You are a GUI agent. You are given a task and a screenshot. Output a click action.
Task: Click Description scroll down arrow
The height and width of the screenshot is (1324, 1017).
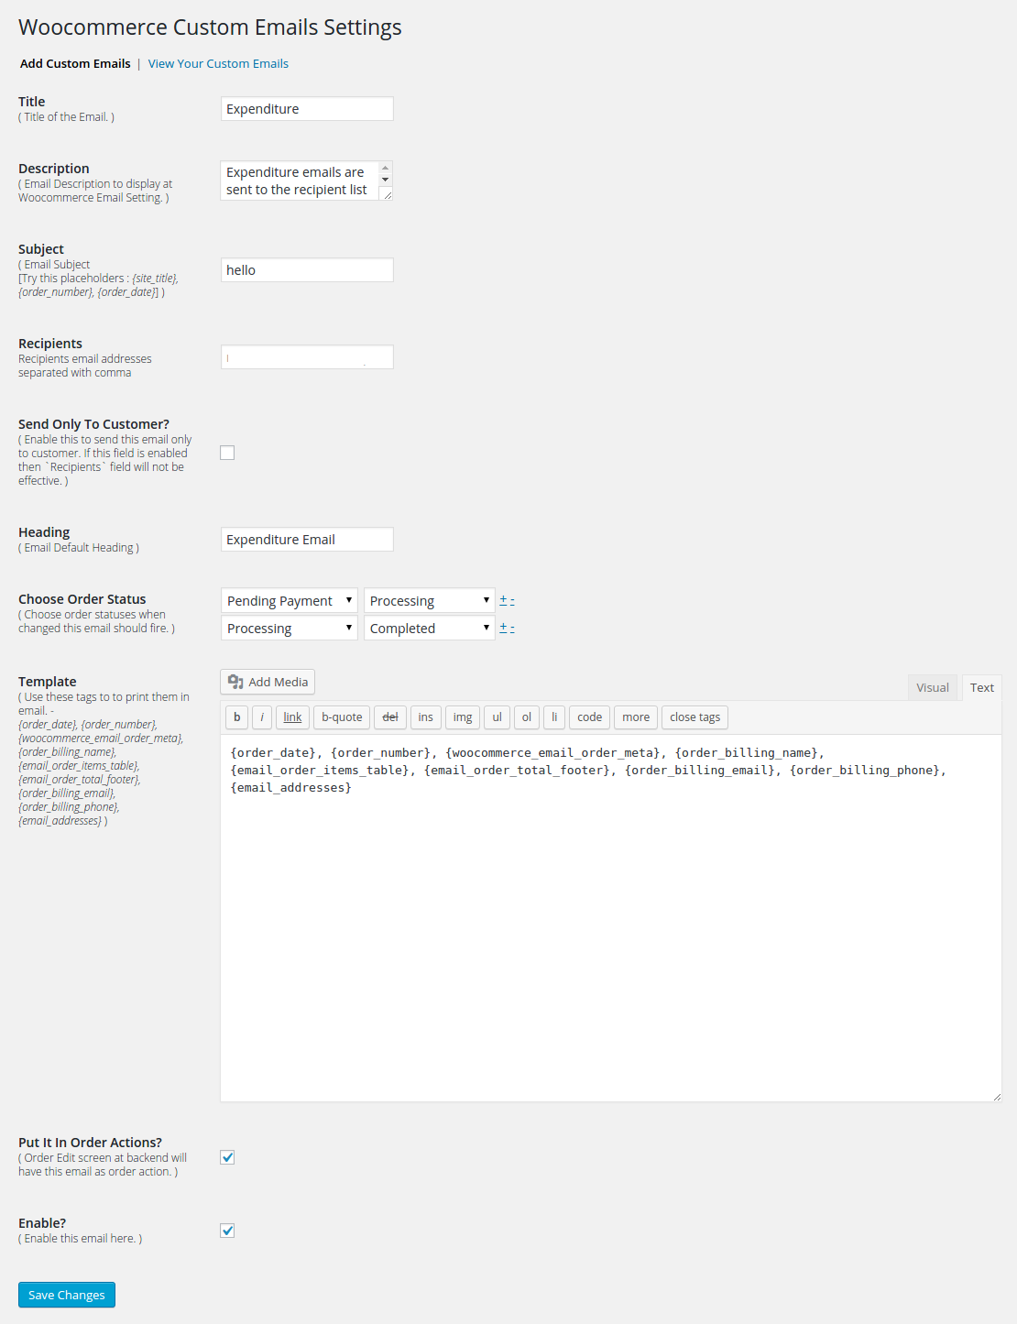pos(386,180)
